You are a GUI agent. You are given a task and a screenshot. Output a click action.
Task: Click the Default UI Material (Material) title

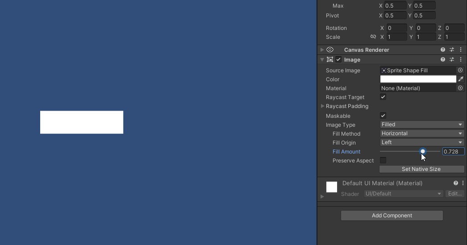pos(383,183)
